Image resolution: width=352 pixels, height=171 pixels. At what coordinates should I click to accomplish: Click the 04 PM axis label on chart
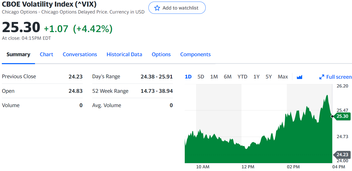(x=338, y=167)
